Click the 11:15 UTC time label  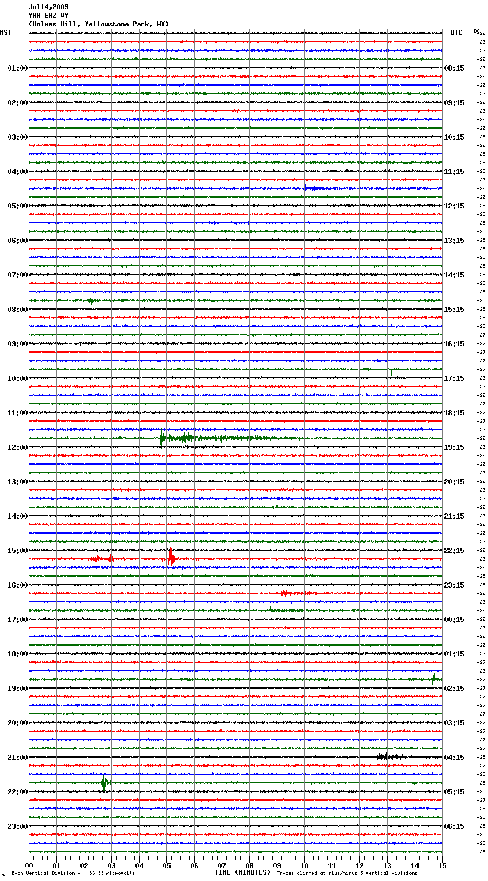pos(454,172)
